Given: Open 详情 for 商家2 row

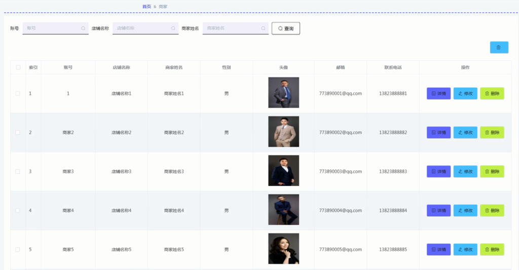Looking at the screenshot, I should click(x=438, y=133).
